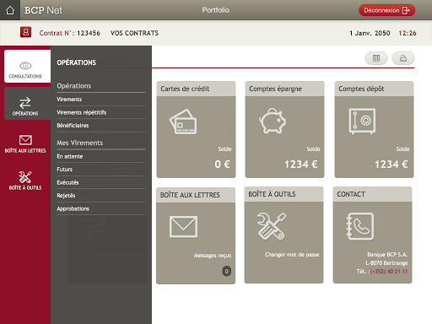Open the Comptes dépôt safe tile
The width and height of the screenshot is (432, 324).
pyautogui.click(x=374, y=129)
